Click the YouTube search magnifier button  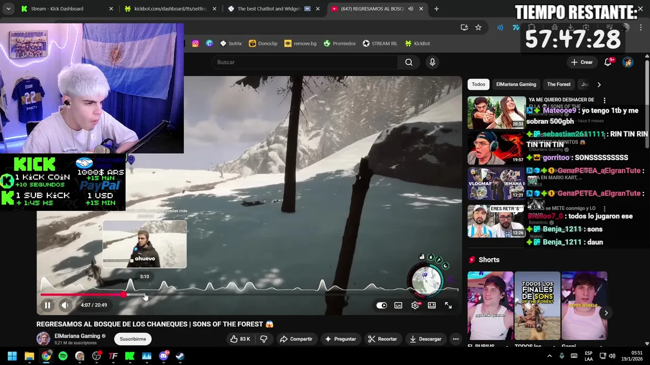[409, 62]
